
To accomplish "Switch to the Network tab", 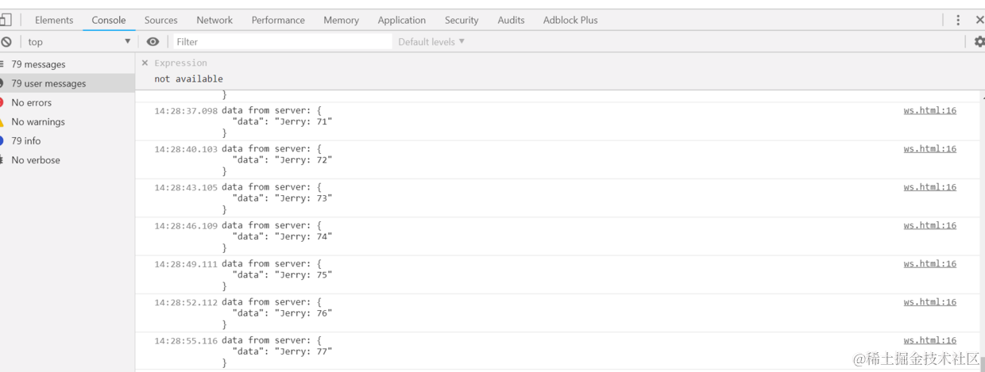I will point(214,20).
